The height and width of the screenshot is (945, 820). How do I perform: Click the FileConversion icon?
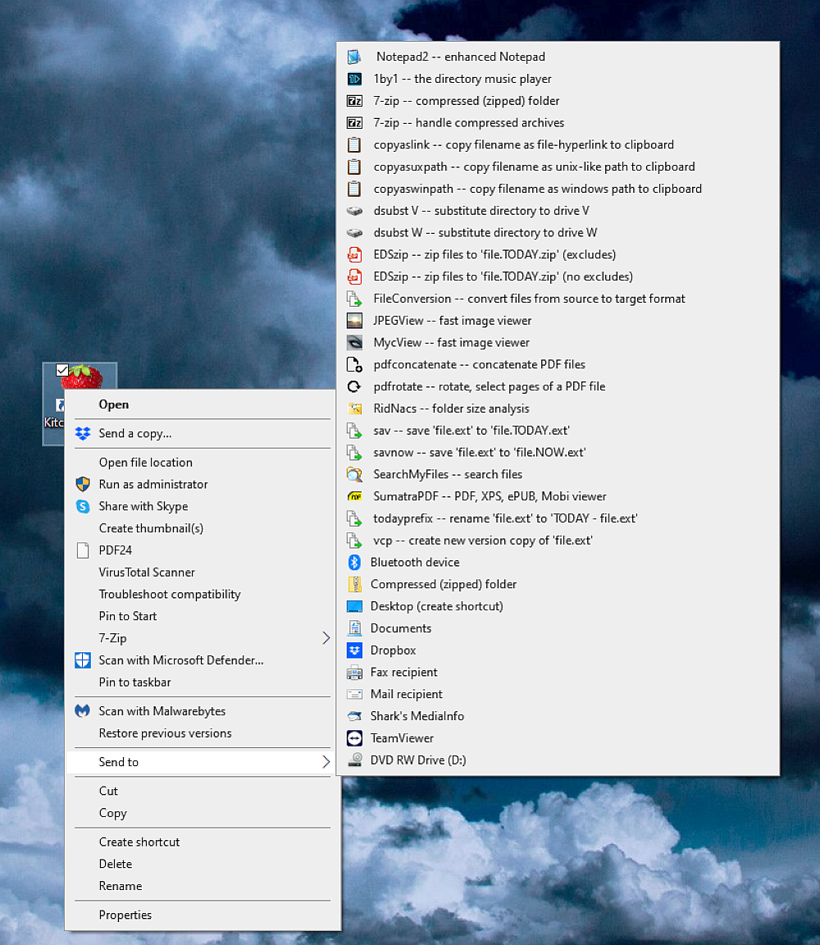[354, 299]
